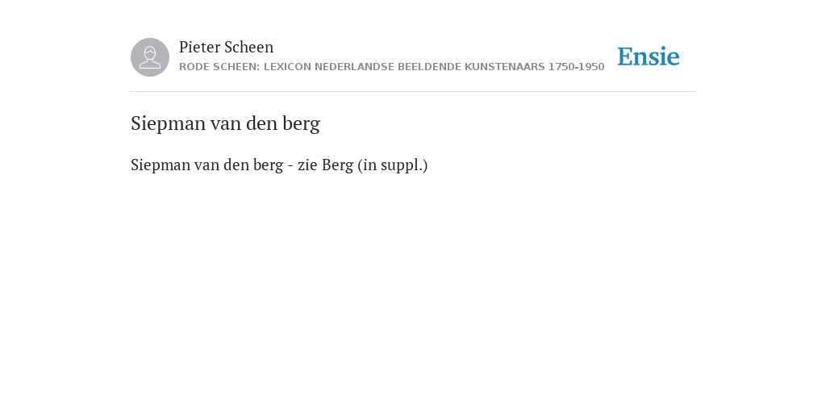This screenshot has height=413, width=826.
Task: Open the Rode Scheen lexicon subtitle link
Action: point(391,67)
